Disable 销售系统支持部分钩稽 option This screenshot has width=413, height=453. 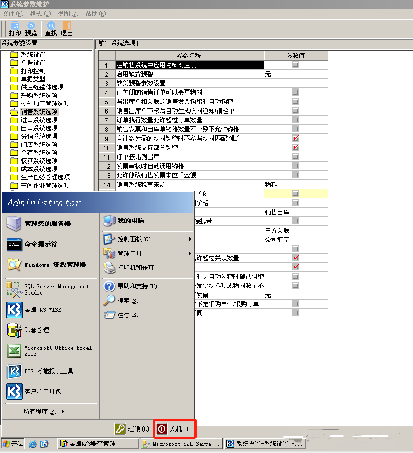click(295, 148)
